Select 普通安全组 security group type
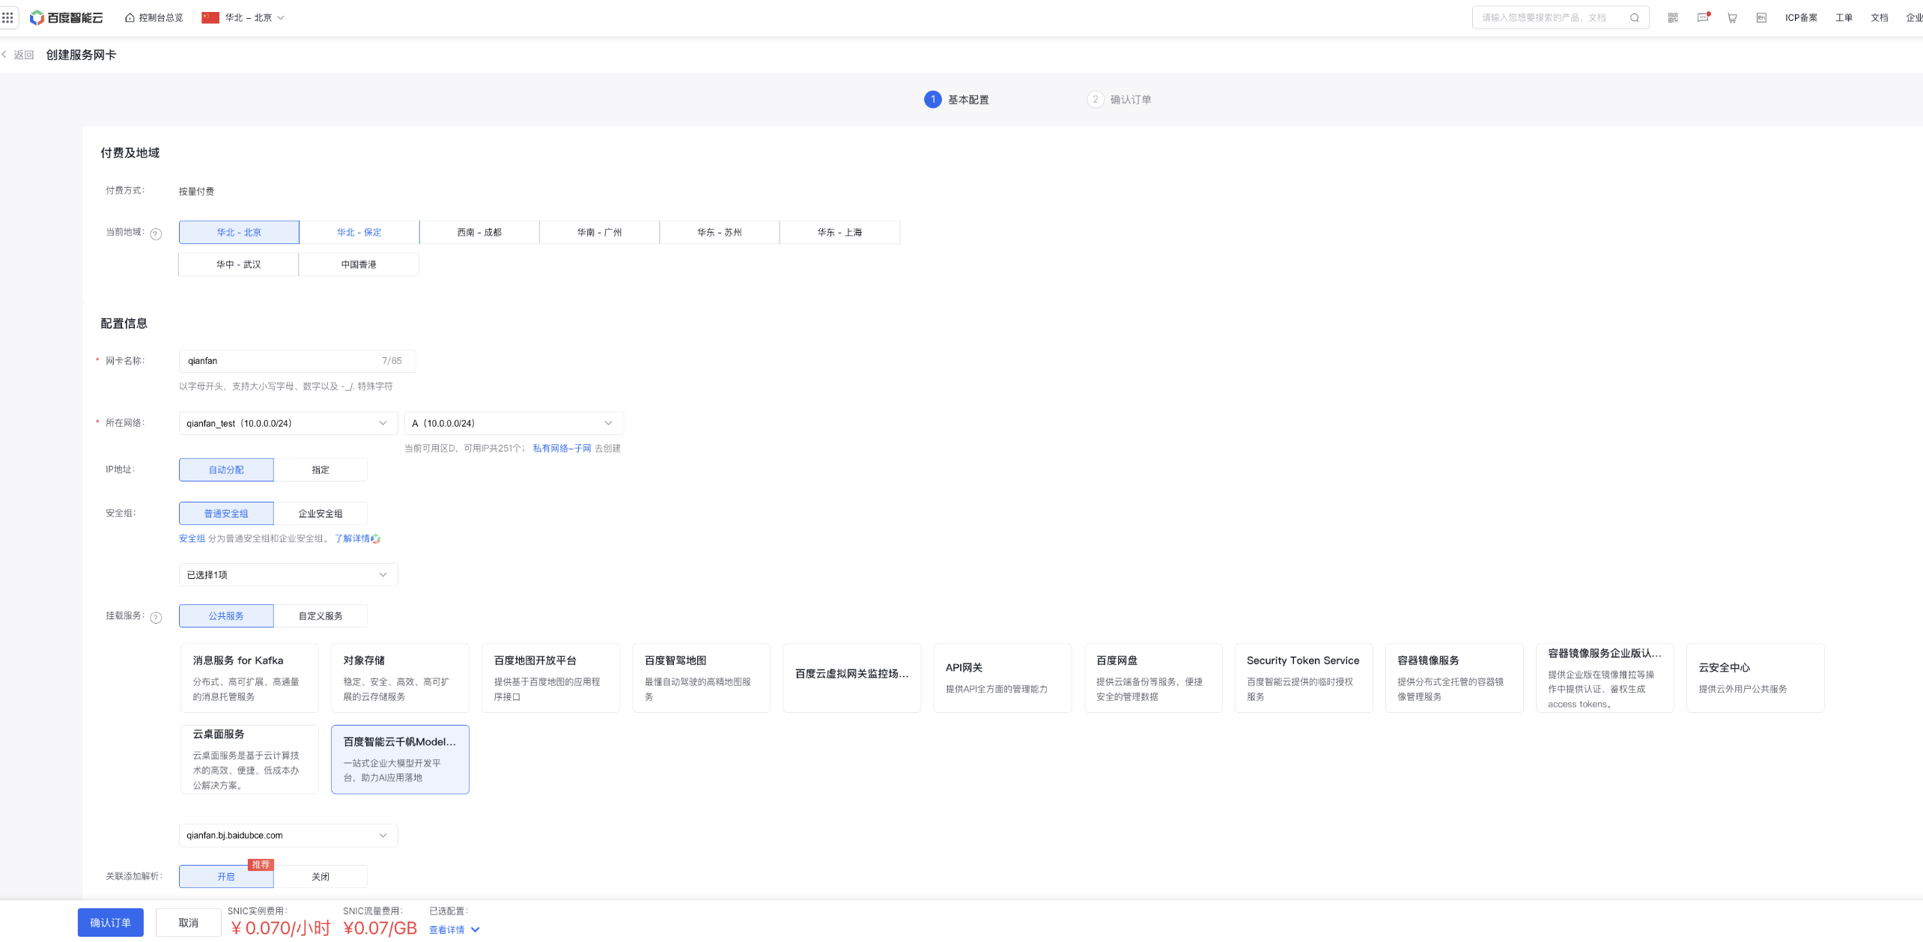The height and width of the screenshot is (942, 1923). coord(226,513)
